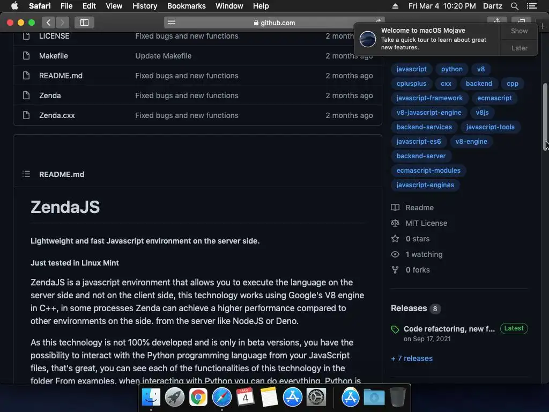Select the backend-server topic tag
The height and width of the screenshot is (412, 549).
coord(421,156)
